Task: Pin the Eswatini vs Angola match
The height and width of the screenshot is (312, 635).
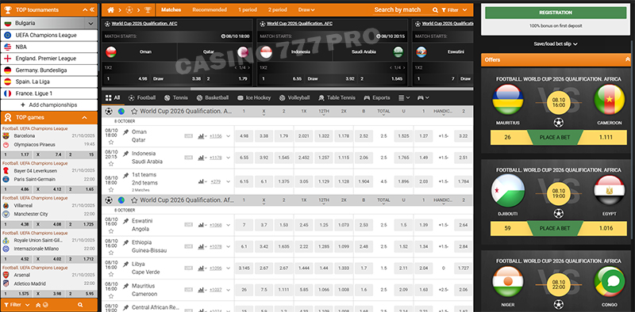Action: pos(126,221)
